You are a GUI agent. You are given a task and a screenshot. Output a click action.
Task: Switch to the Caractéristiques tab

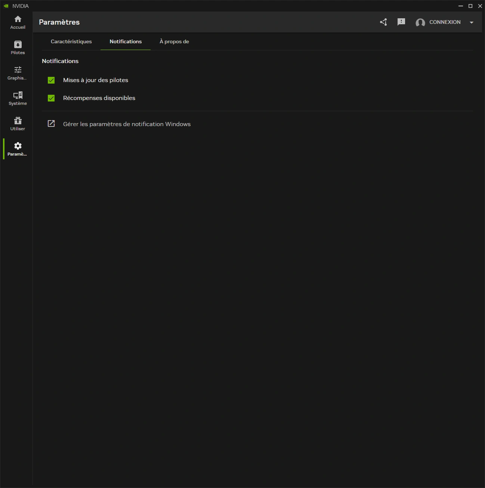point(71,41)
